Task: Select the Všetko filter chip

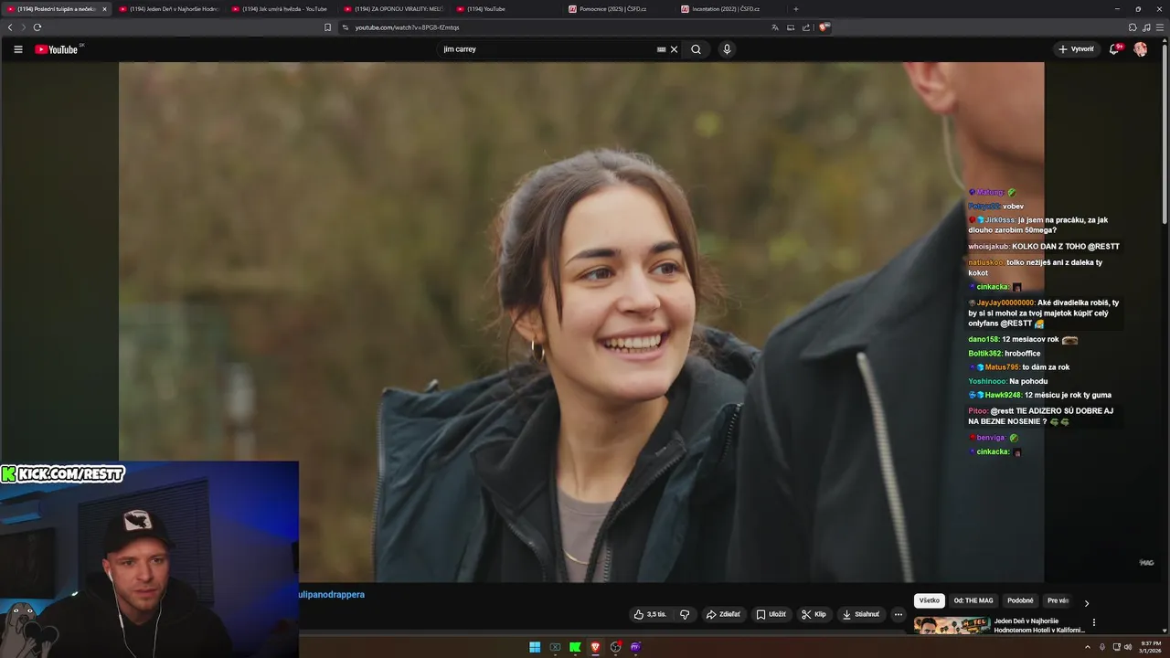Action: tap(929, 600)
